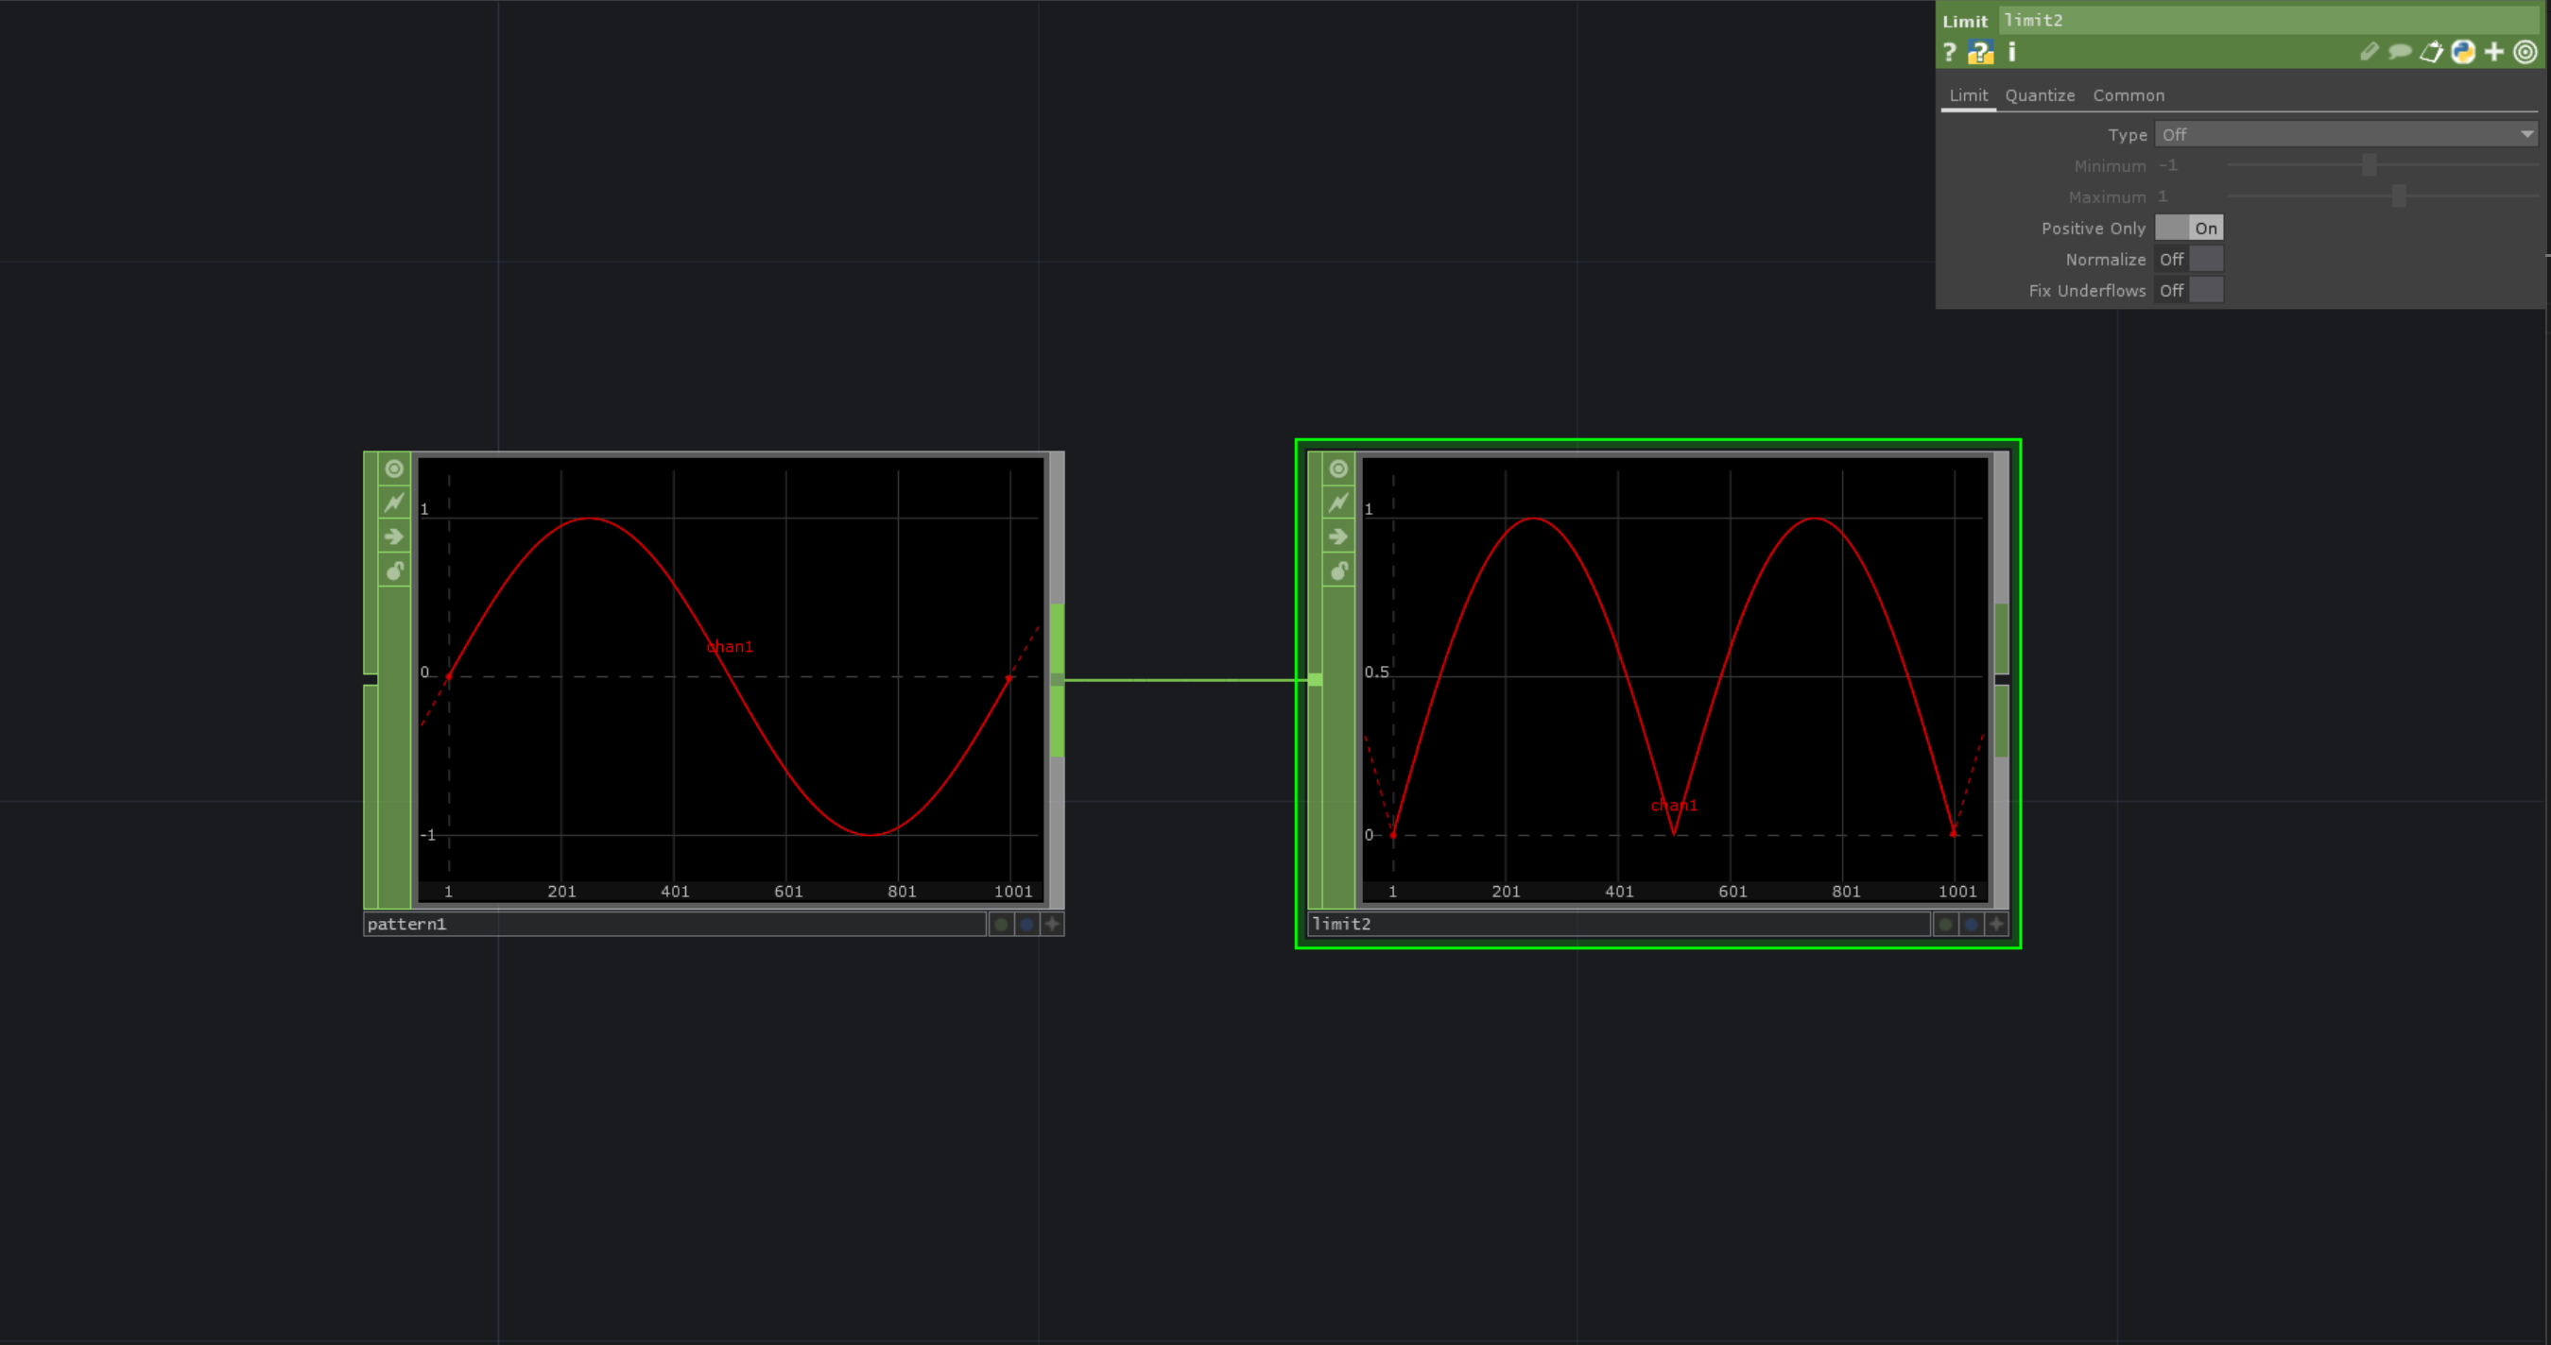The width and height of the screenshot is (2551, 1345).
Task: Click the pencil edit icon in the dialog
Action: [2370, 53]
